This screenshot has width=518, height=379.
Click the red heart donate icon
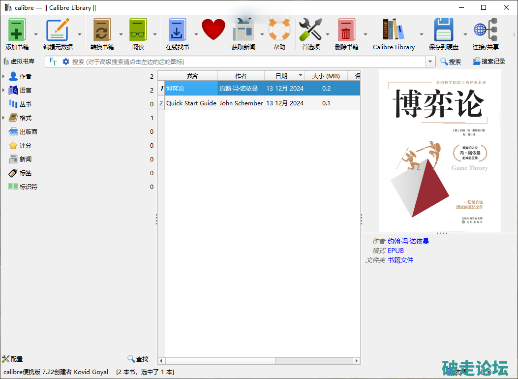213,30
